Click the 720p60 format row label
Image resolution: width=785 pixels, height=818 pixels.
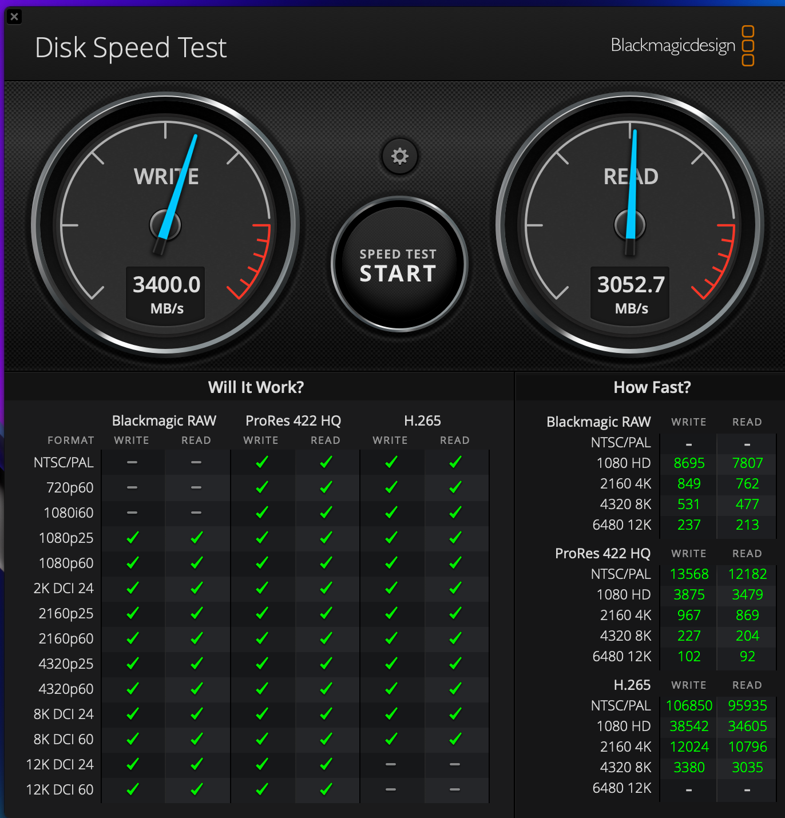coord(70,487)
